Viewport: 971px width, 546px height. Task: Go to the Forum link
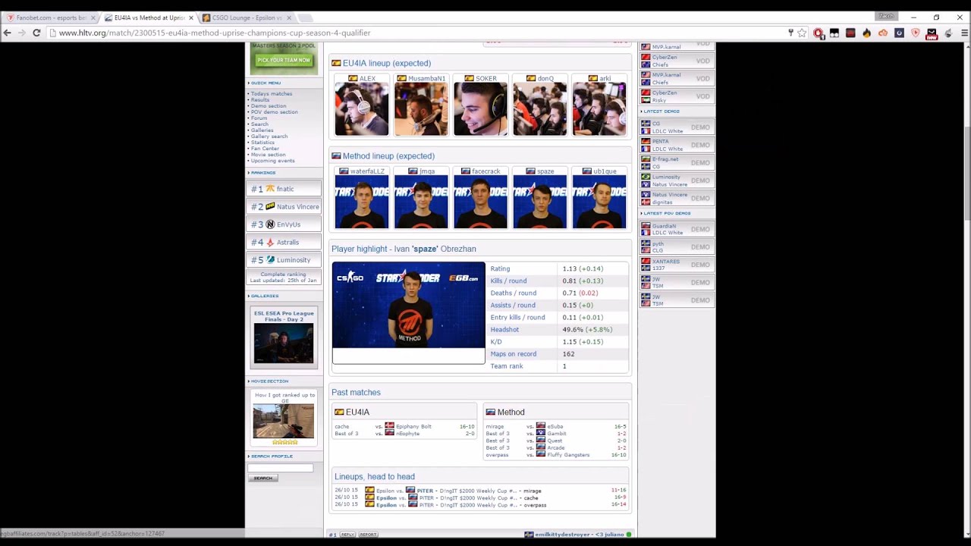click(259, 118)
